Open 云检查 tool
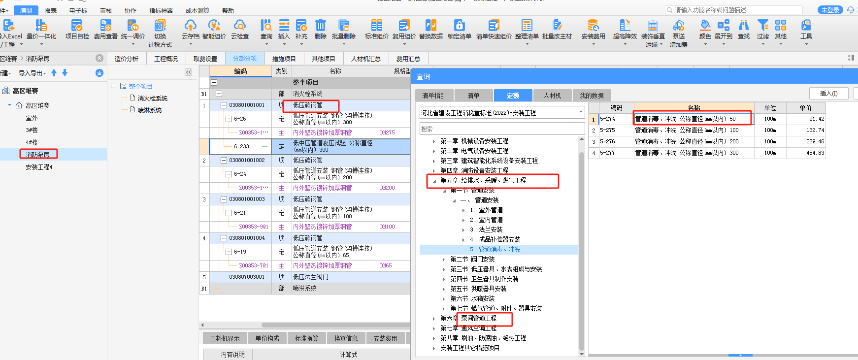Image resolution: width=858 pixels, height=360 pixels. [240, 30]
